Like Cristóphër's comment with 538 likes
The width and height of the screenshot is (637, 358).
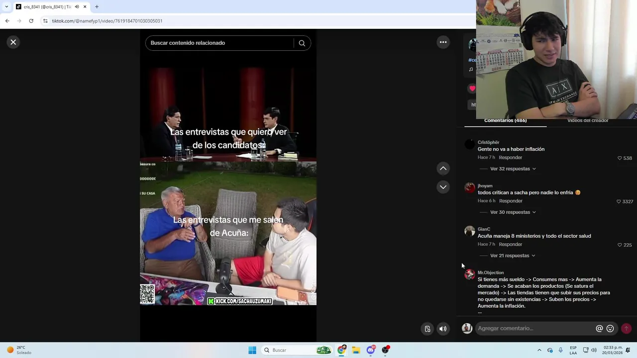[620, 158]
